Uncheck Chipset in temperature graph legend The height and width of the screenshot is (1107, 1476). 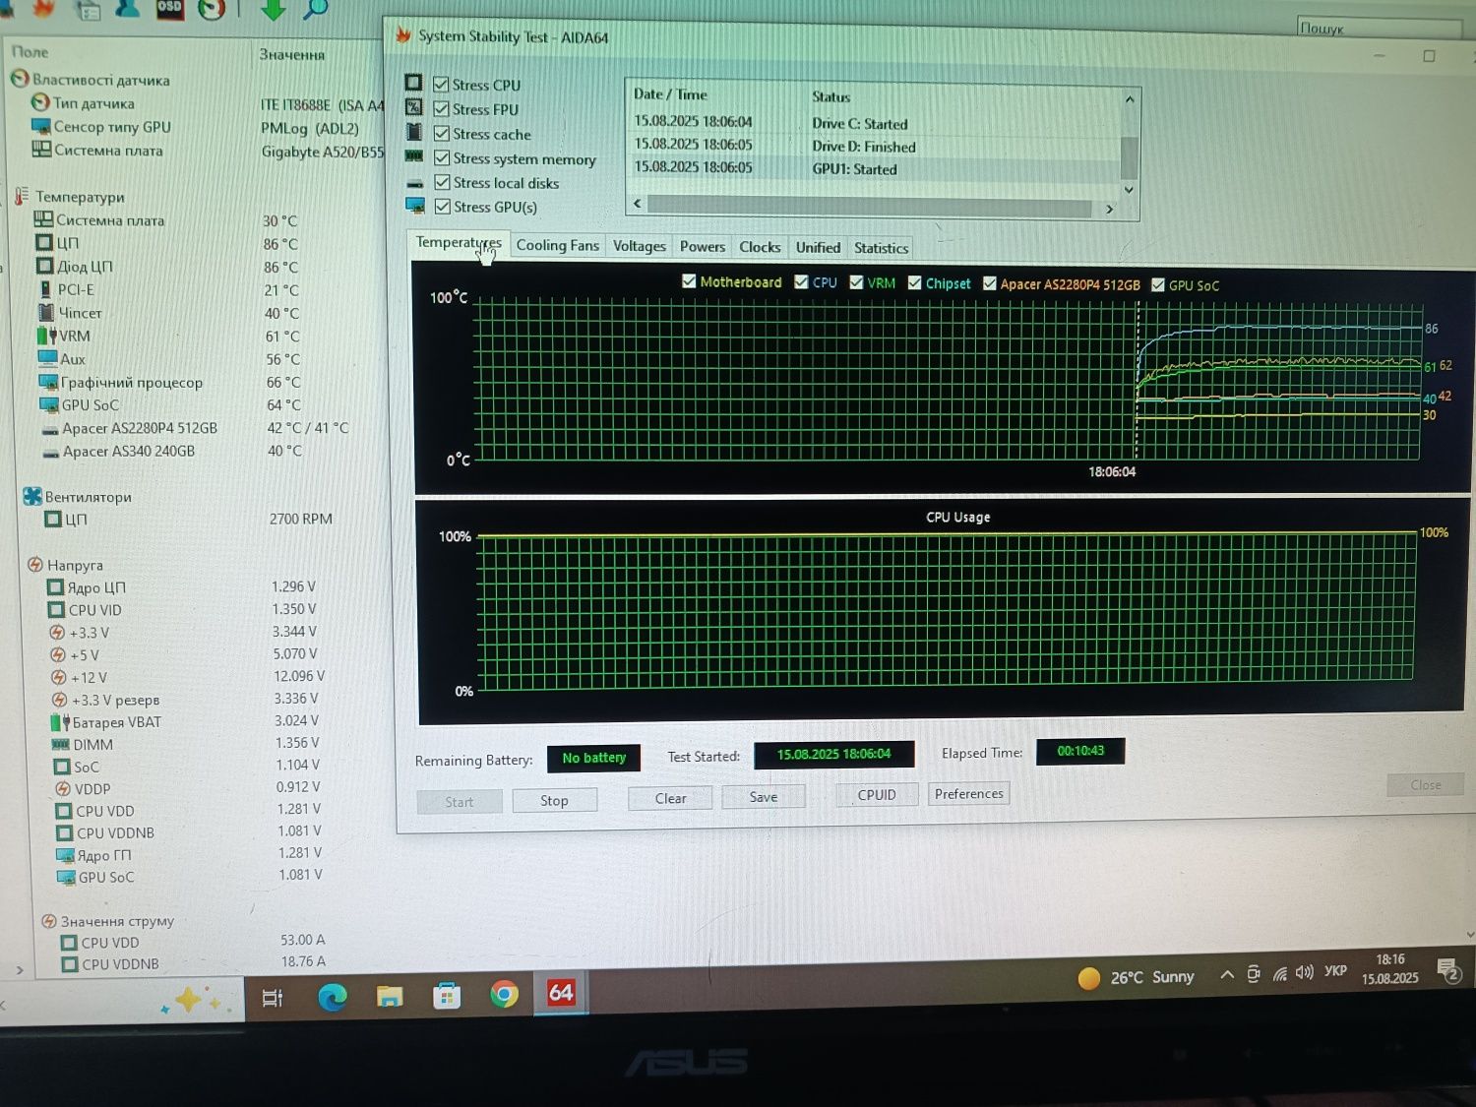[914, 283]
